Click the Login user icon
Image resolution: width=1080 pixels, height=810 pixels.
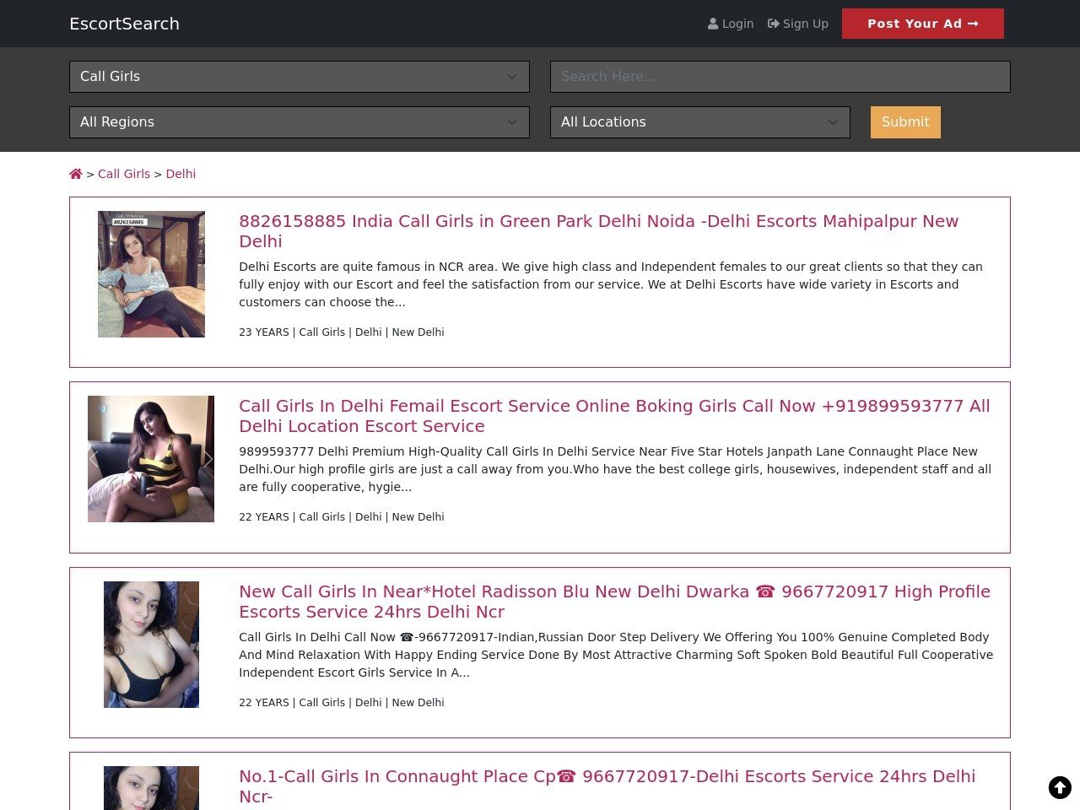point(712,24)
